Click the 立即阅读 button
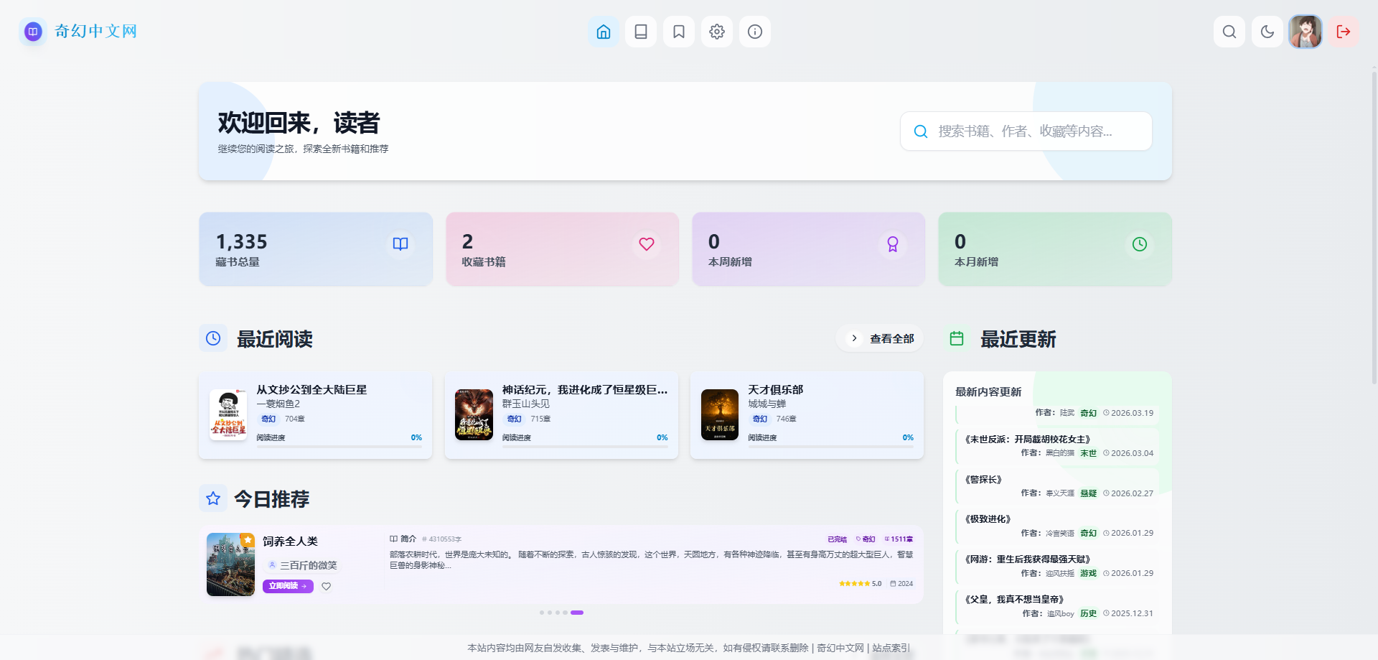 (288, 586)
